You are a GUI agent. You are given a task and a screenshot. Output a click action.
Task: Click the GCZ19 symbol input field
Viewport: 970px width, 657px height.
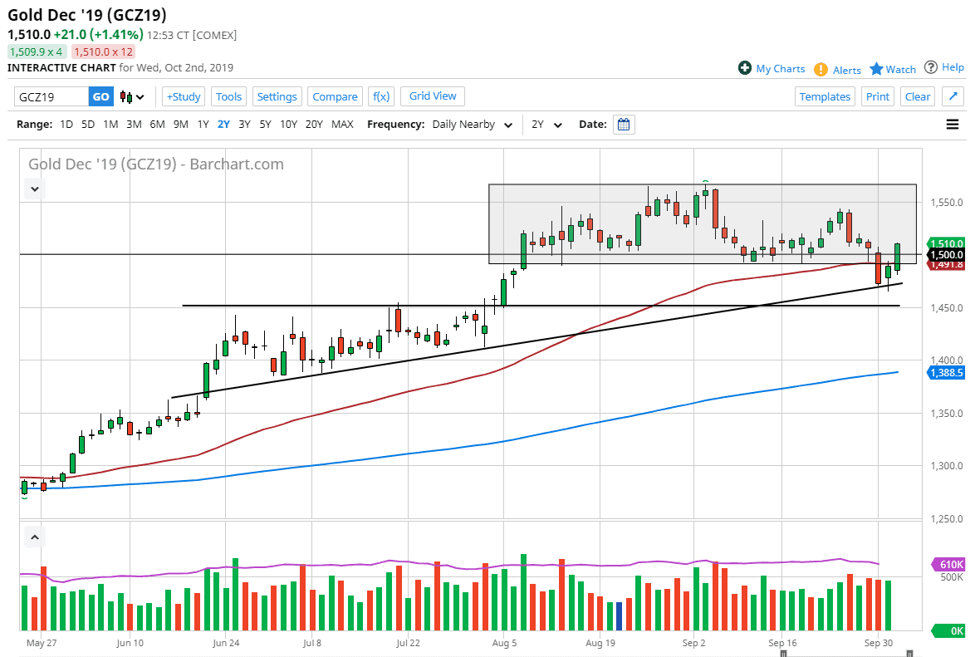pos(51,97)
